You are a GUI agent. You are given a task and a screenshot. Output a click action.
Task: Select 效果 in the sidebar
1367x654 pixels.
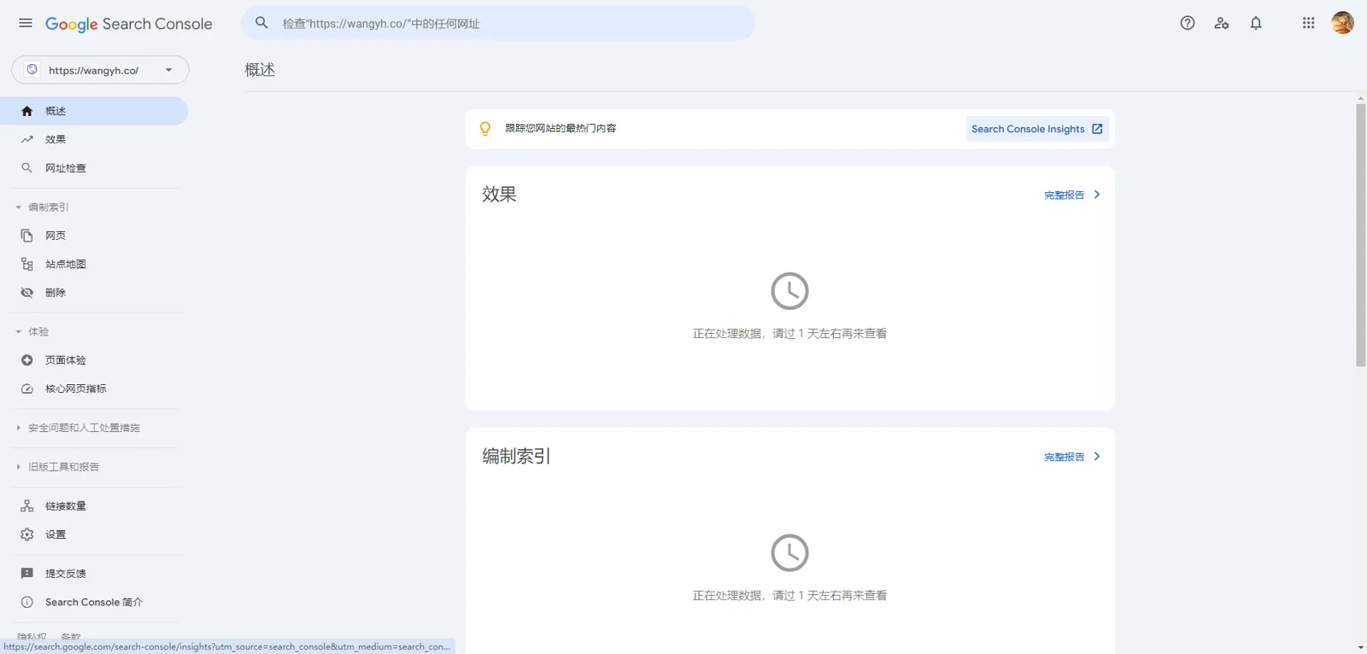(56, 139)
